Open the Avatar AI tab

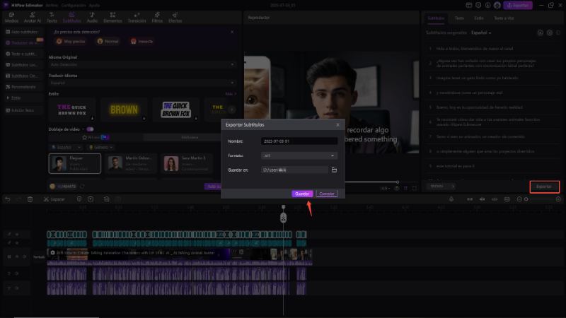(x=32, y=17)
